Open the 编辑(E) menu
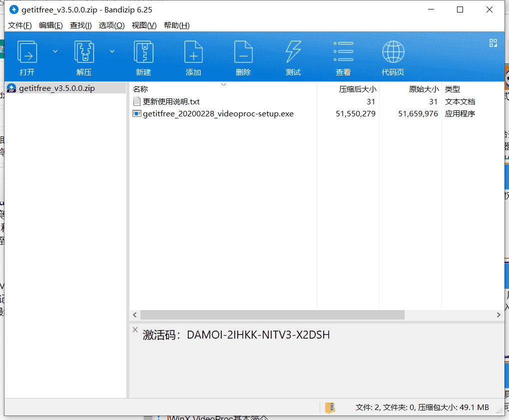The image size is (509, 420). (x=50, y=25)
